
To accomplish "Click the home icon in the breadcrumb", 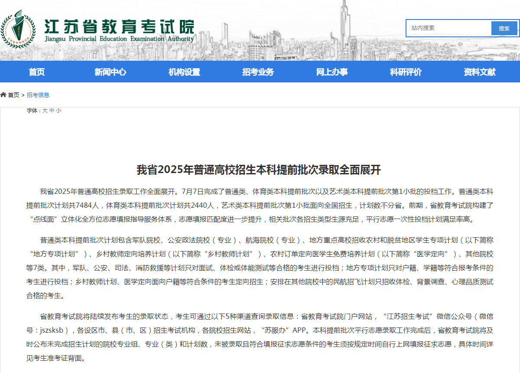I will tap(3, 95).
